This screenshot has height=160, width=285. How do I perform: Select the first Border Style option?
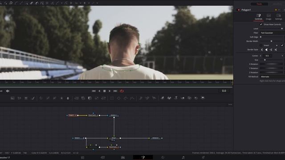click(x=262, y=50)
